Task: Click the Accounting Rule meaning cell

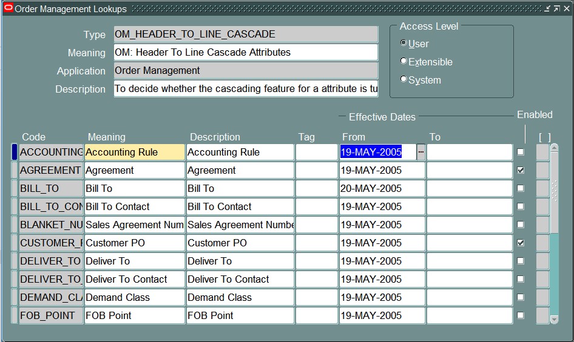Action: (x=135, y=152)
